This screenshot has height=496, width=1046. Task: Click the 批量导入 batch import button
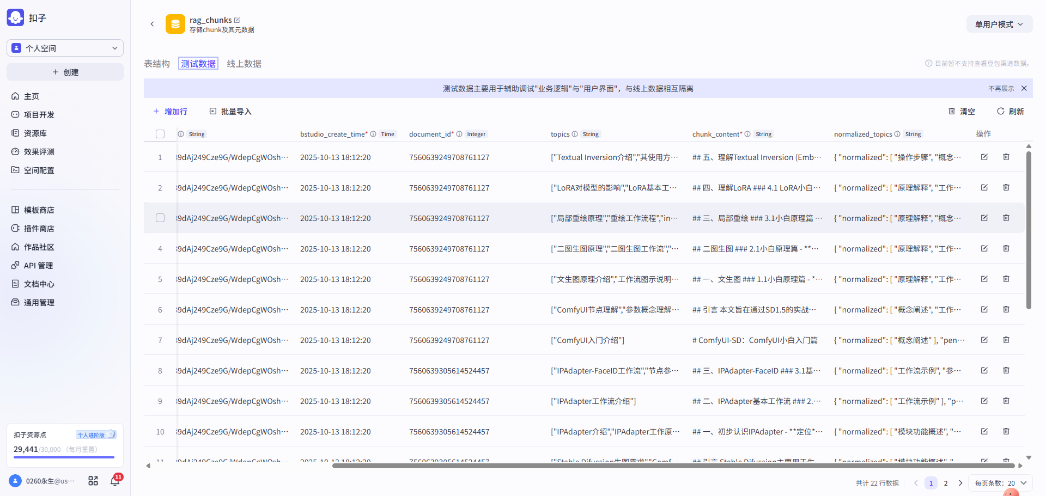(x=230, y=111)
